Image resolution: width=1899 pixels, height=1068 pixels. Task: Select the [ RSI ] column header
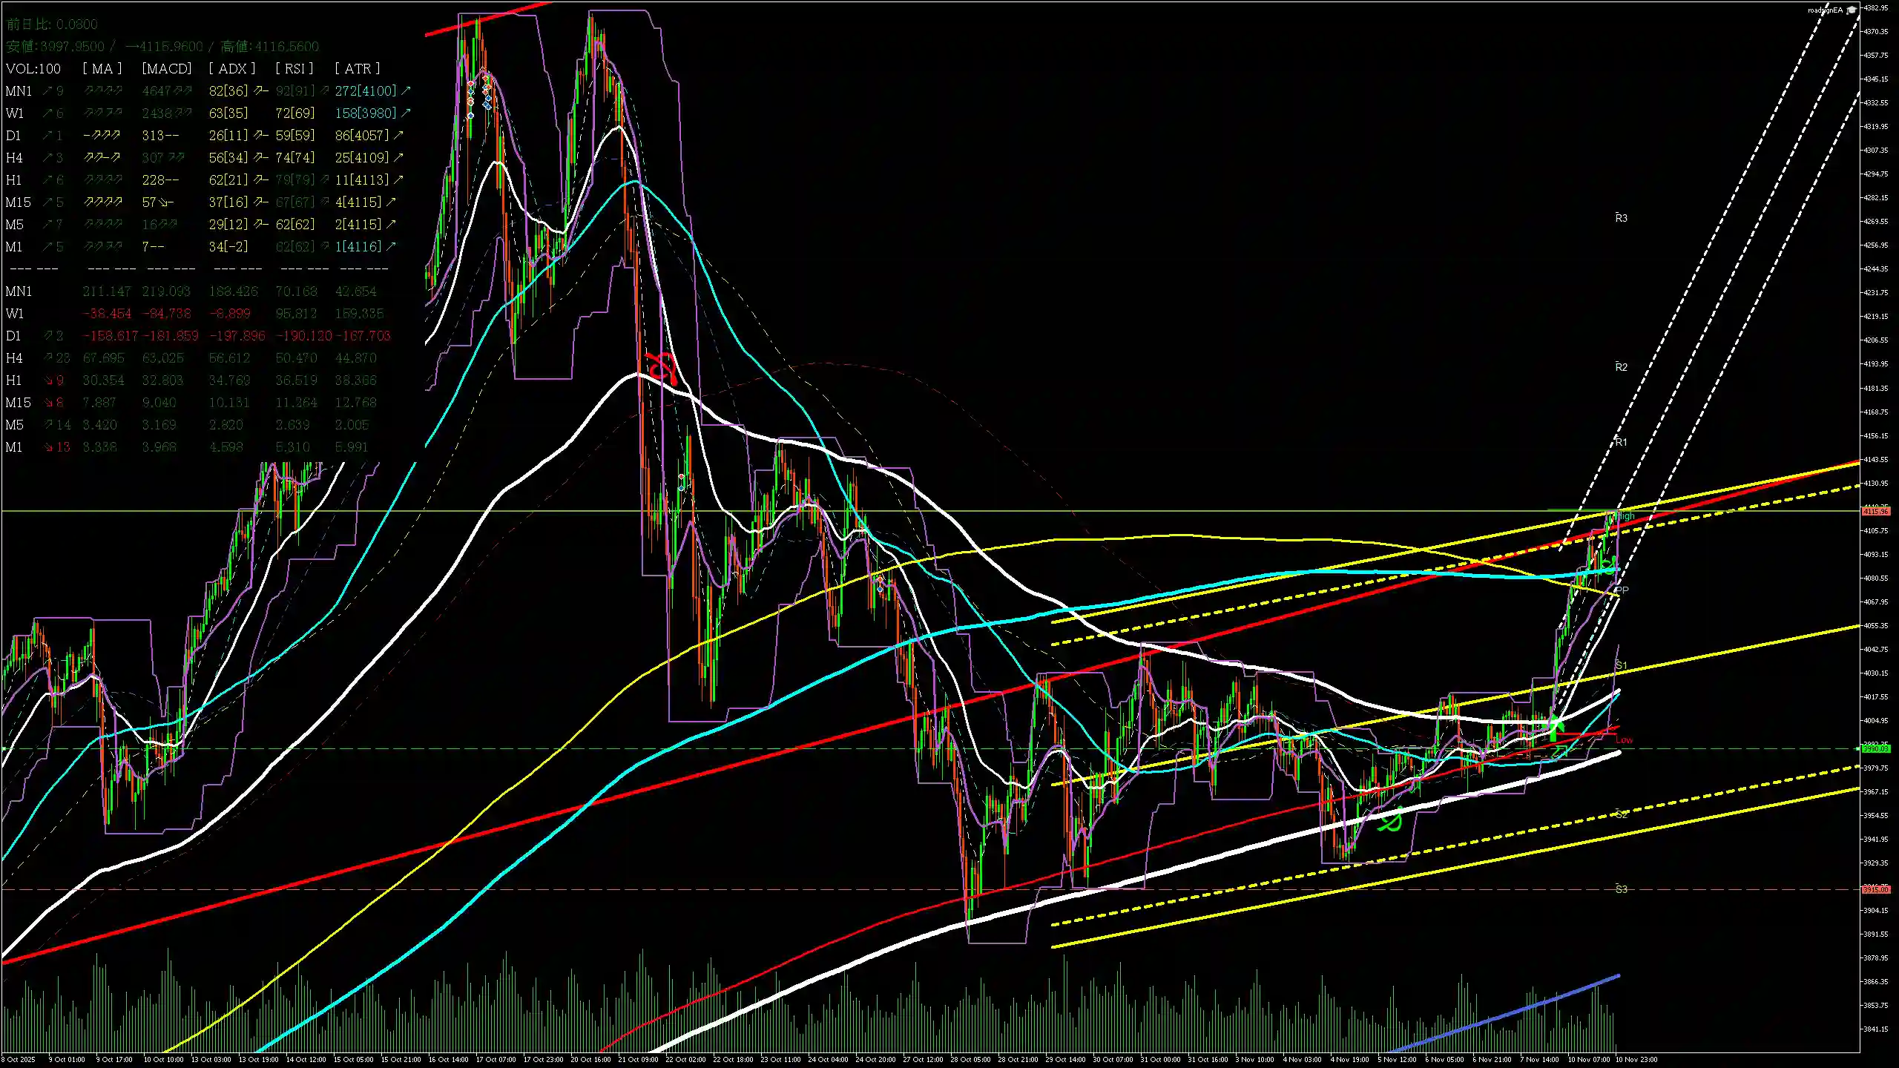294,68
